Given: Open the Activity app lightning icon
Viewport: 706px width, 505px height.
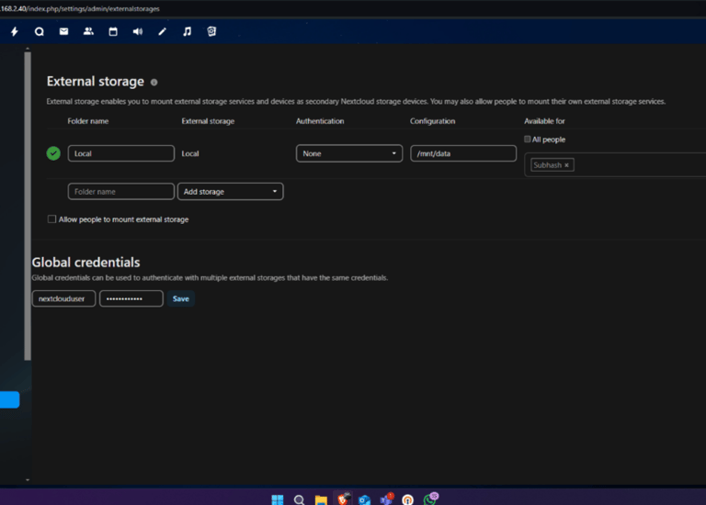Looking at the screenshot, I should pos(15,31).
